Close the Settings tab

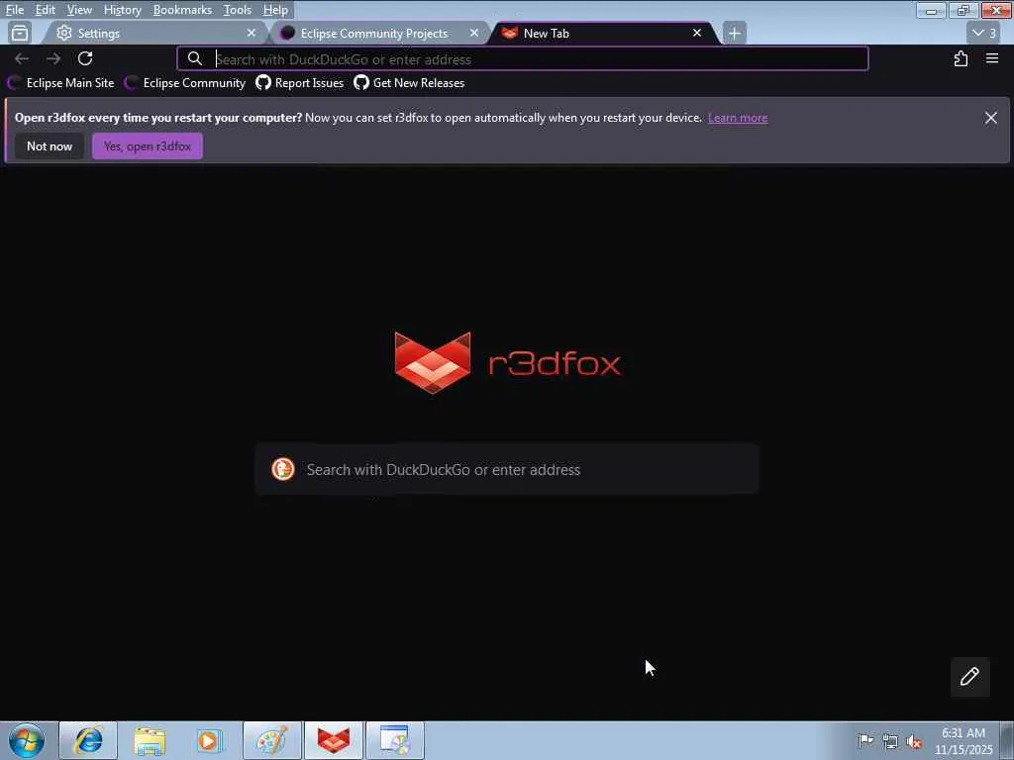[252, 33]
